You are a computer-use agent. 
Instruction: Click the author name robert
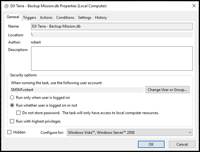click(36, 42)
